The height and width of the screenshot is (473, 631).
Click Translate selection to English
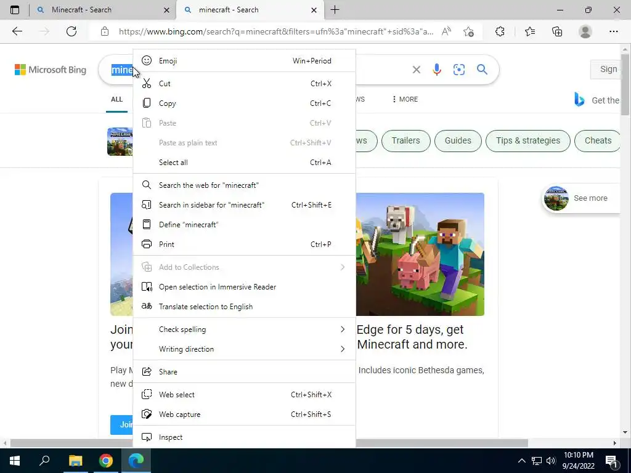click(x=244, y=307)
